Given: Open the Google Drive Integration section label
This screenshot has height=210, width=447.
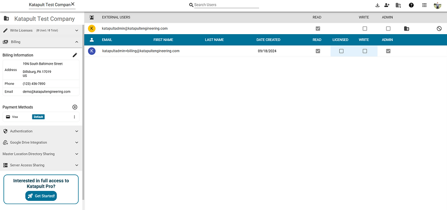Looking at the screenshot, I should (28, 142).
